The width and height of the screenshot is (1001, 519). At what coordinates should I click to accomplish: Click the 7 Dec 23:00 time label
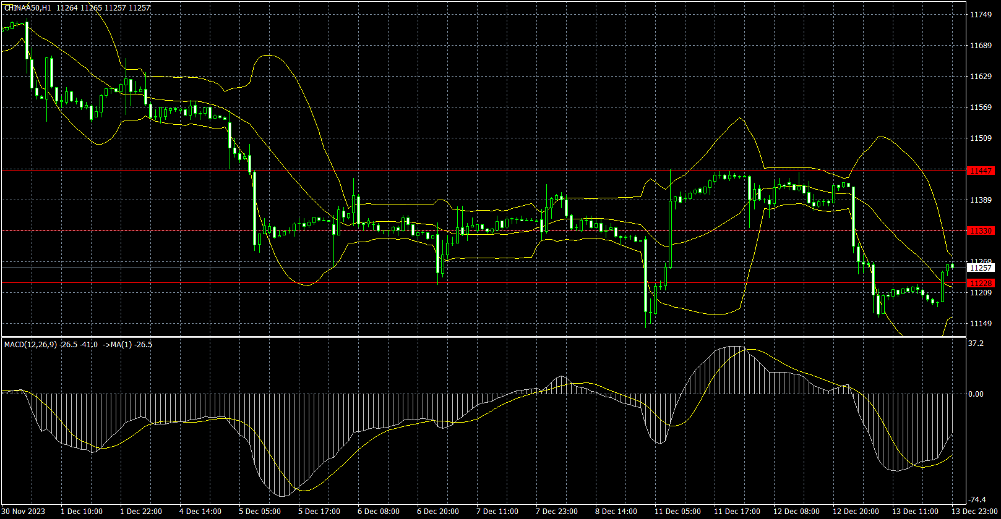(x=557, y=511)
